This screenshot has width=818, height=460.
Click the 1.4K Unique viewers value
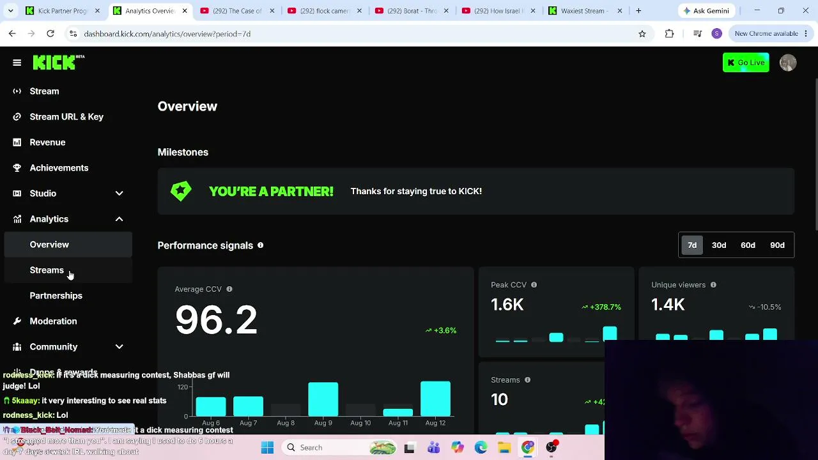pyautogui.click(x=668, y=305)
